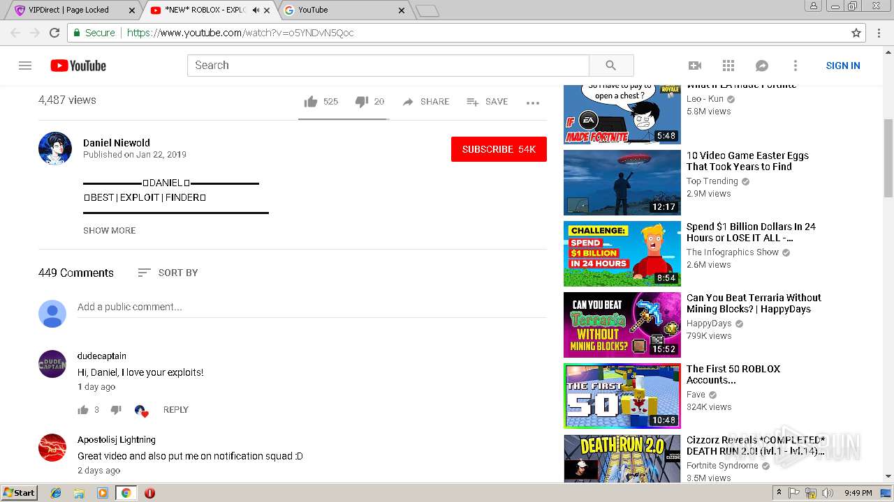
Task: Open The Infographics Show channel
Action: coord(733,252)
